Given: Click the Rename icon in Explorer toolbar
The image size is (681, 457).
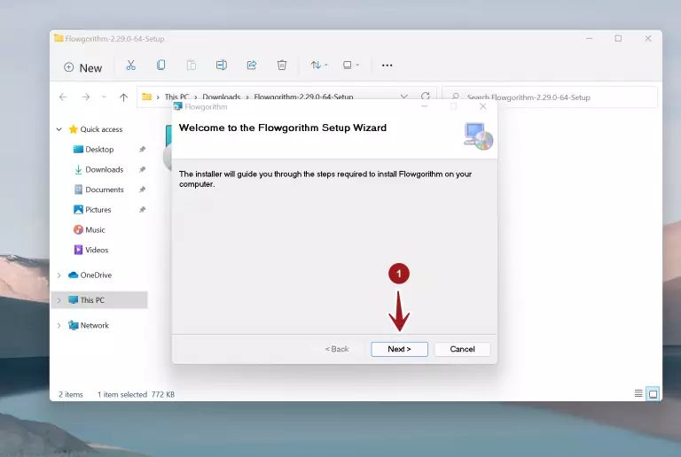Looking at the screenshot, I should click(x=222, y=65).
